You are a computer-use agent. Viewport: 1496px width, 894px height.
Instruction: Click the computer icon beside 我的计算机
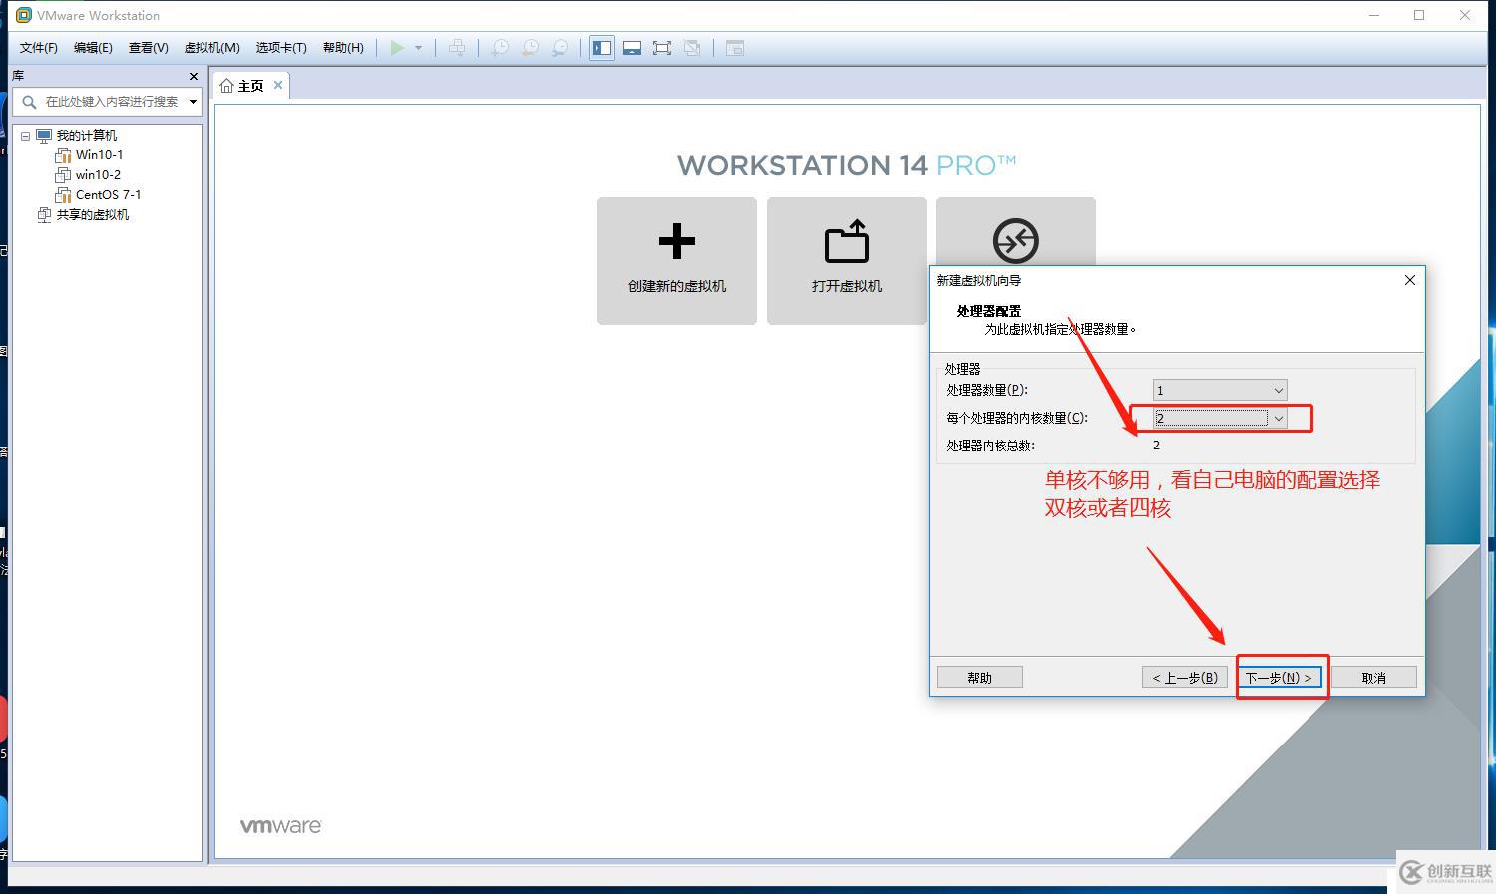click(x=44, y=136)
